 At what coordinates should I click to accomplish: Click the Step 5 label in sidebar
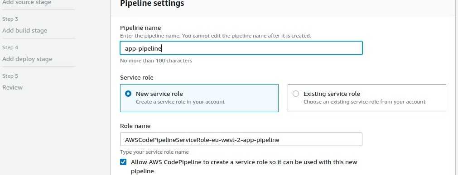click(x=10, y=76)
